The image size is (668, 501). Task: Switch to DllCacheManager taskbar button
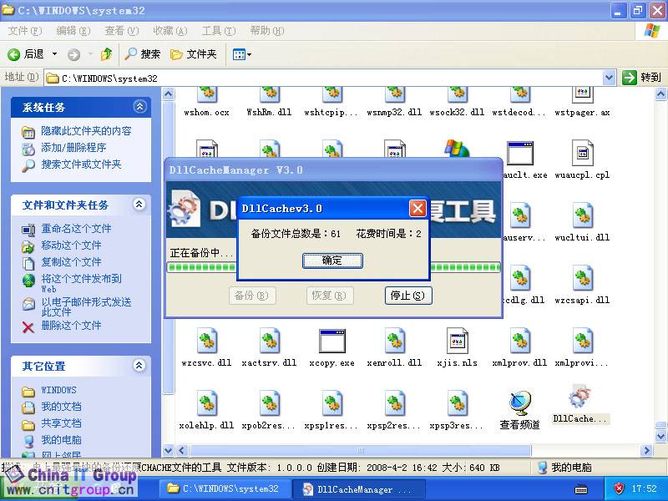(x=359, y=489)
